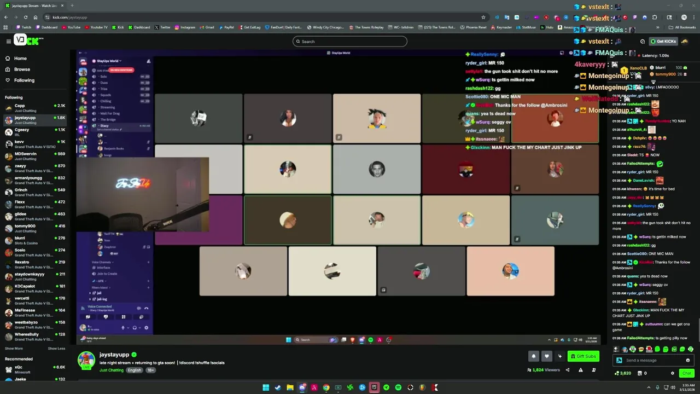Open the Twitch bookmark

point(24,27)
